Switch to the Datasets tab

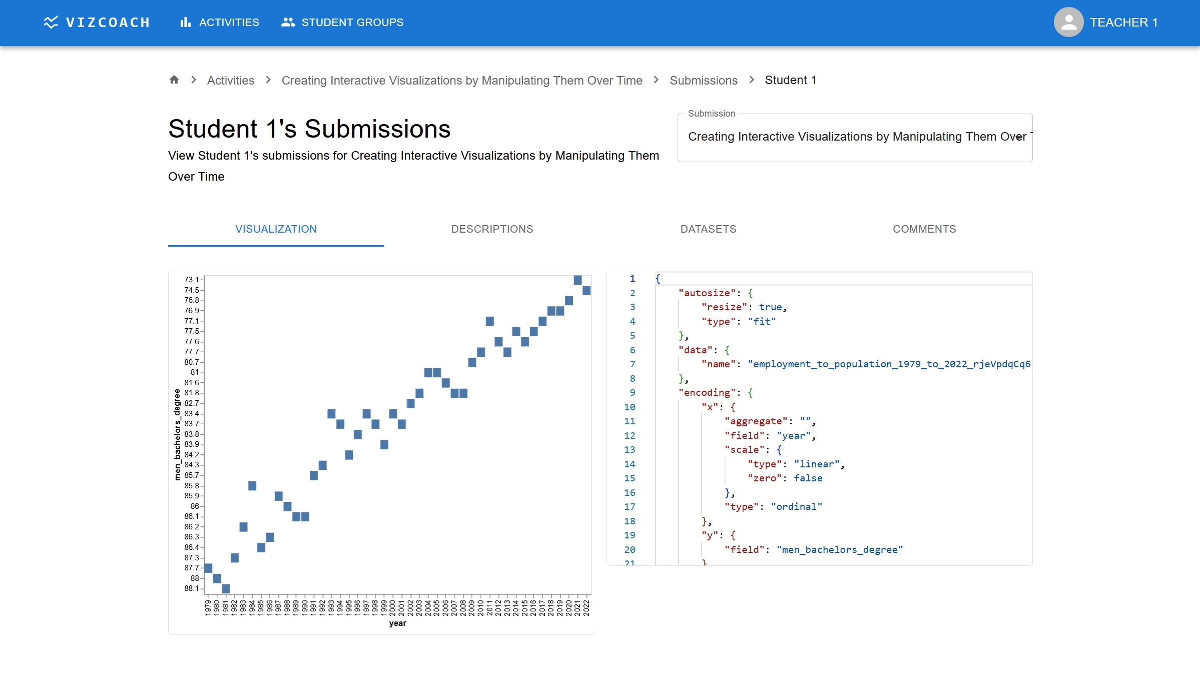click(x=708, y=229)
